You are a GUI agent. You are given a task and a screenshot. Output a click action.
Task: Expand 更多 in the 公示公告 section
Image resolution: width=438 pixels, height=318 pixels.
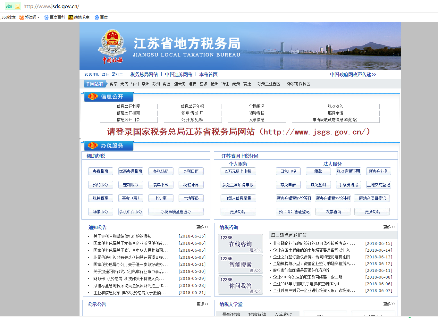point(202,304)
